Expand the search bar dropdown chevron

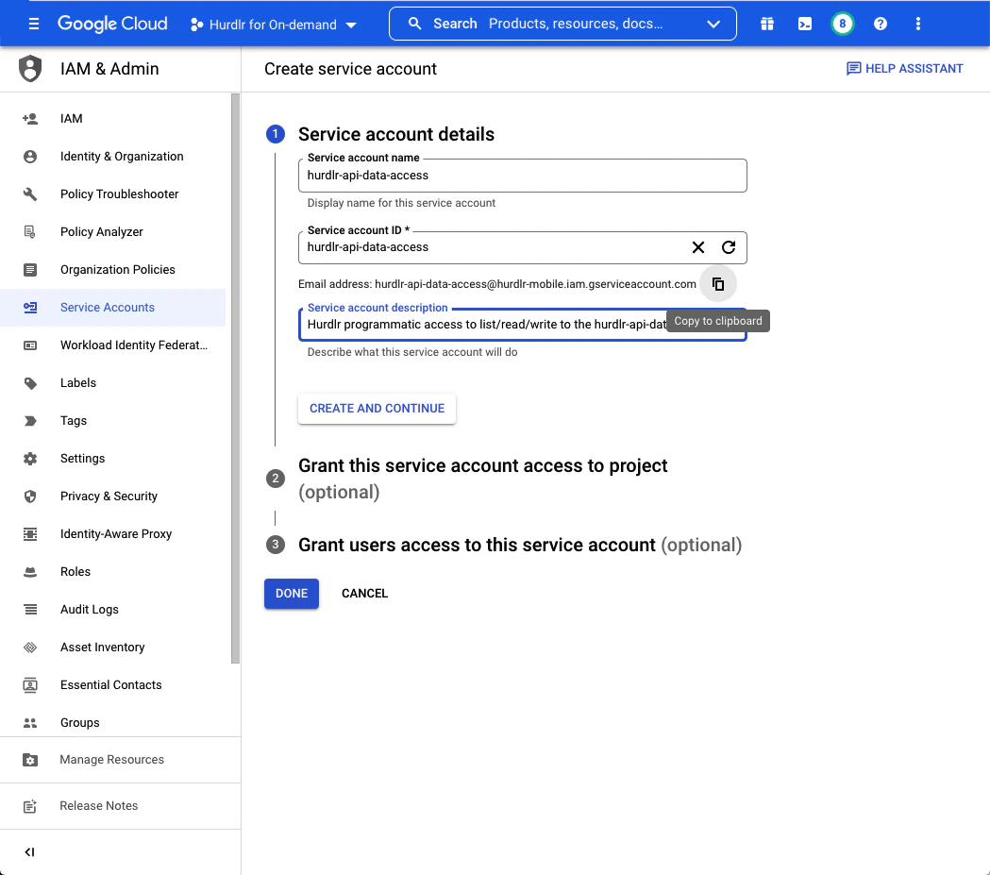click(713, 24)
